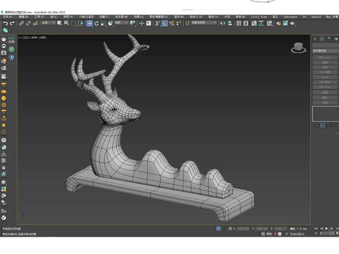Toggle the Angle Snap button
This screenshot has height=254, width=339.
pyautogui.click(x=164, y=23)
